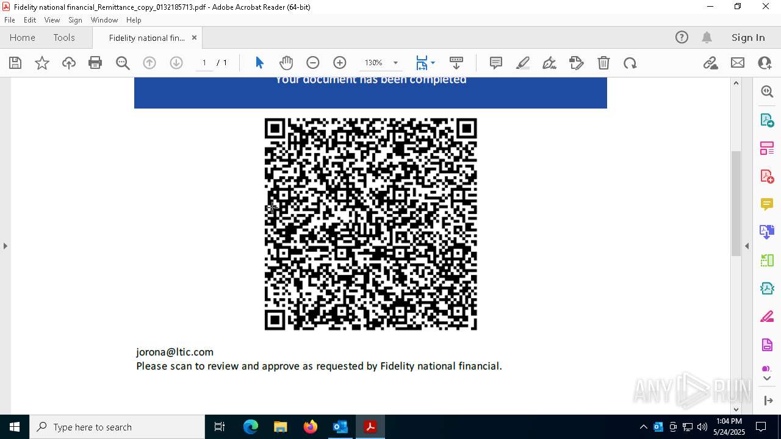Screen dimensions: 781x439
Task: Click the page number field
Action: tap(204, 63)
